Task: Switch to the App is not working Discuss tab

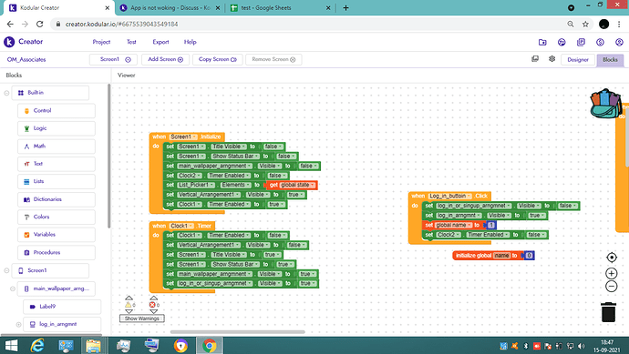Action: click(x=170, y=7)
